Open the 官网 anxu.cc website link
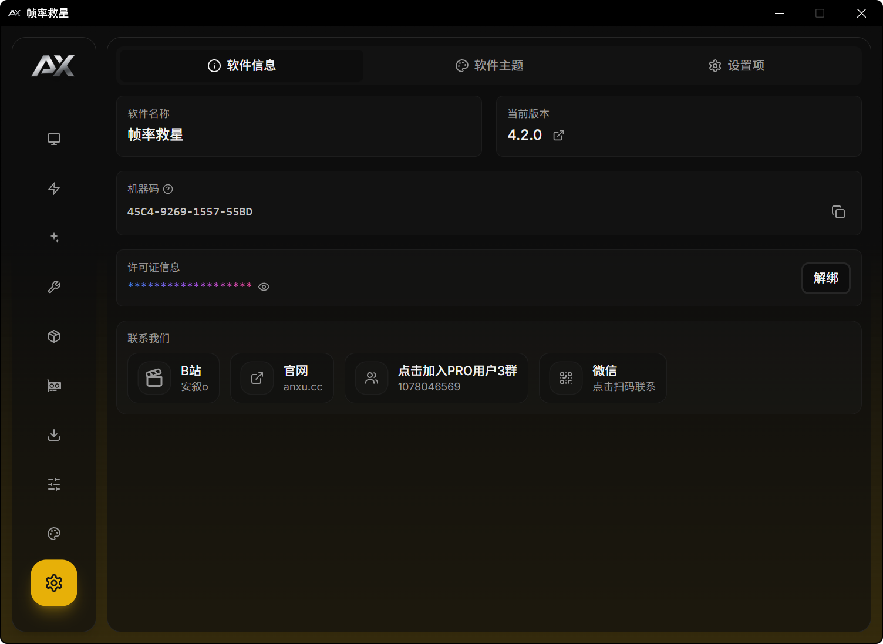 tap(282, 378)
